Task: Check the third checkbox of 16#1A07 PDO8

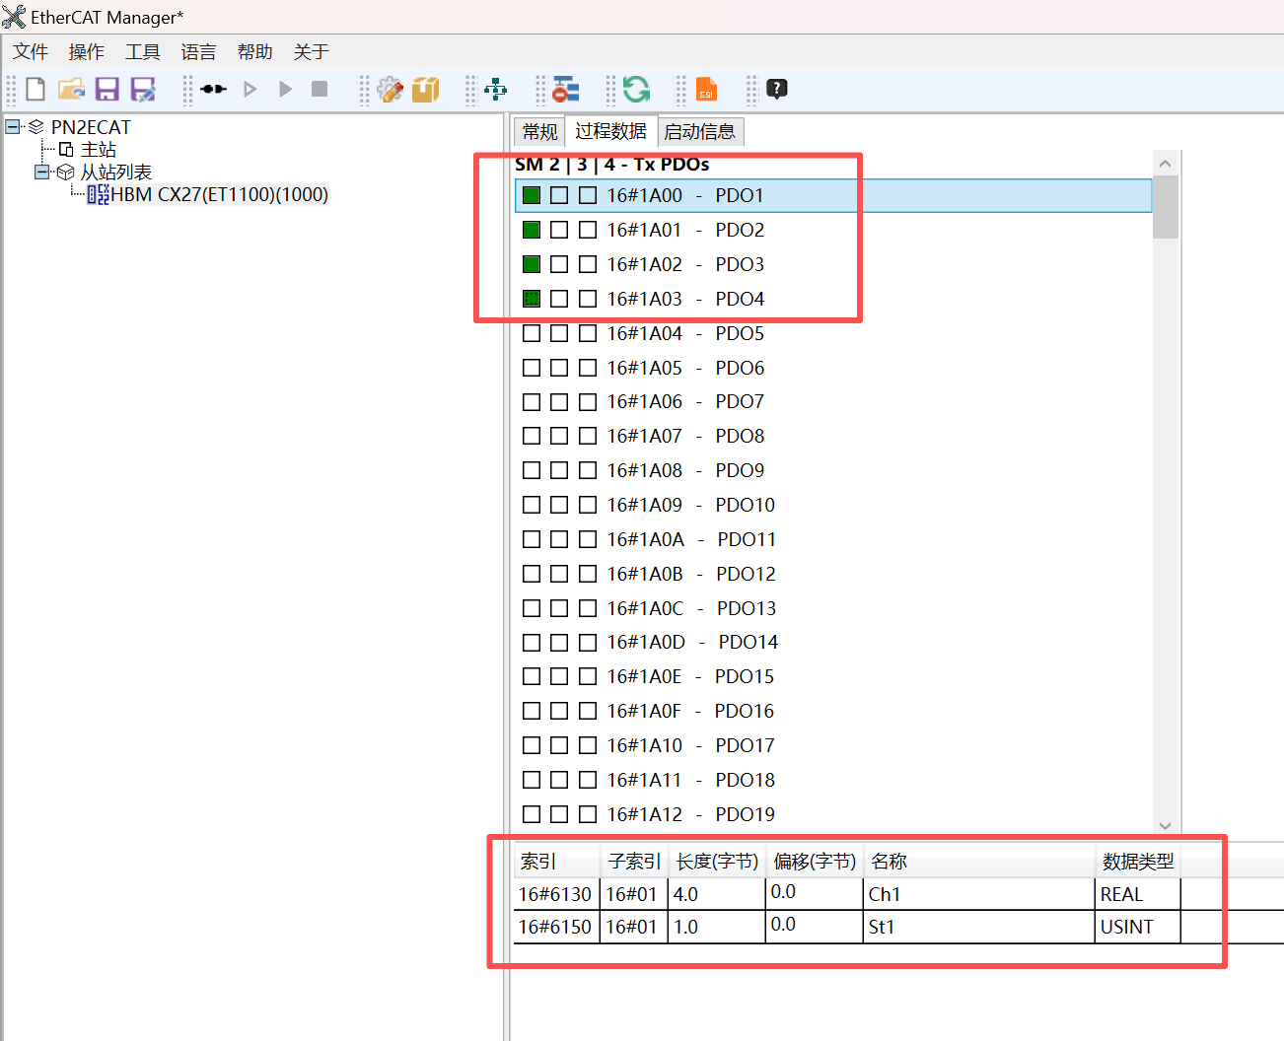Action: pyautogui.click(x=588, y=436)
